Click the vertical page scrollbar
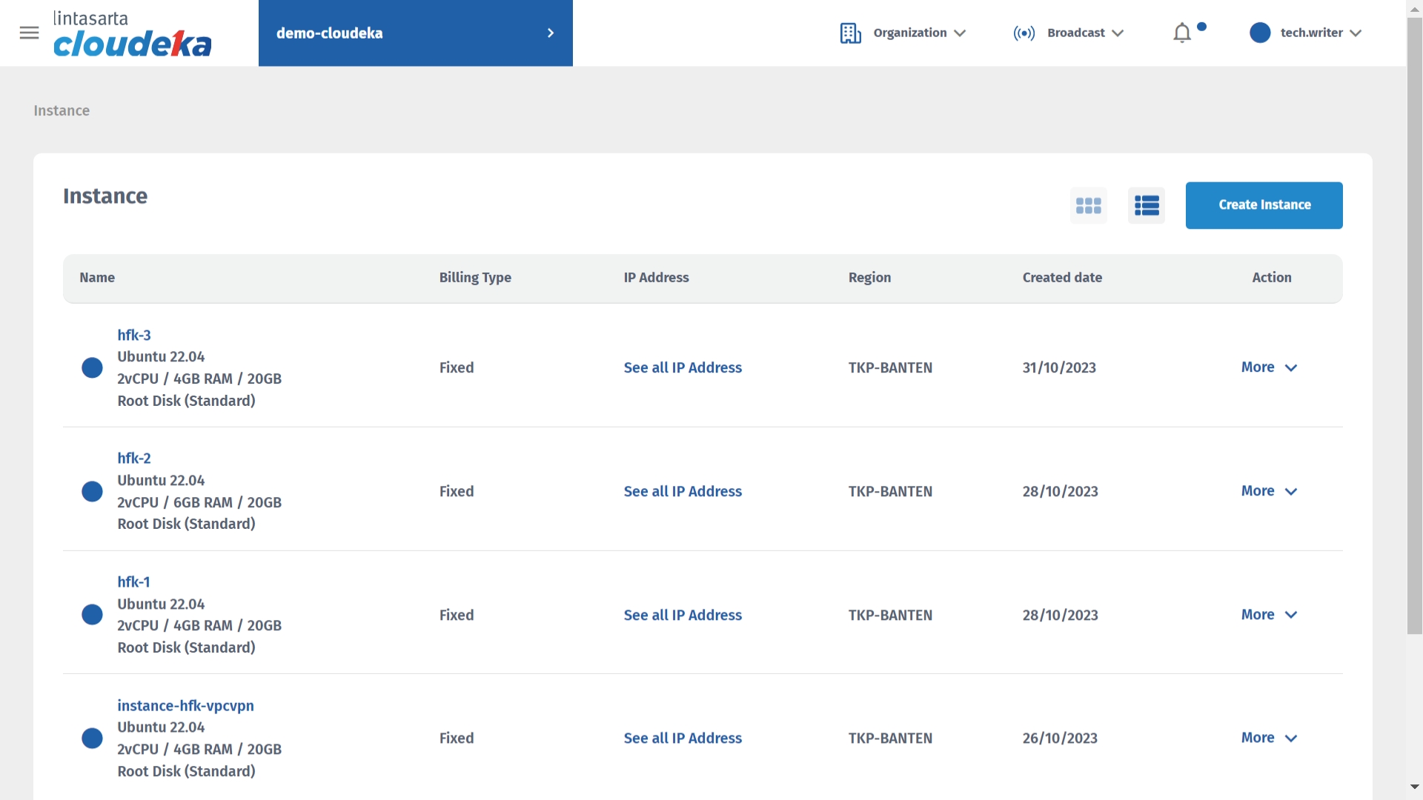The image size is (1423, 800). (x=1414, y=326)
